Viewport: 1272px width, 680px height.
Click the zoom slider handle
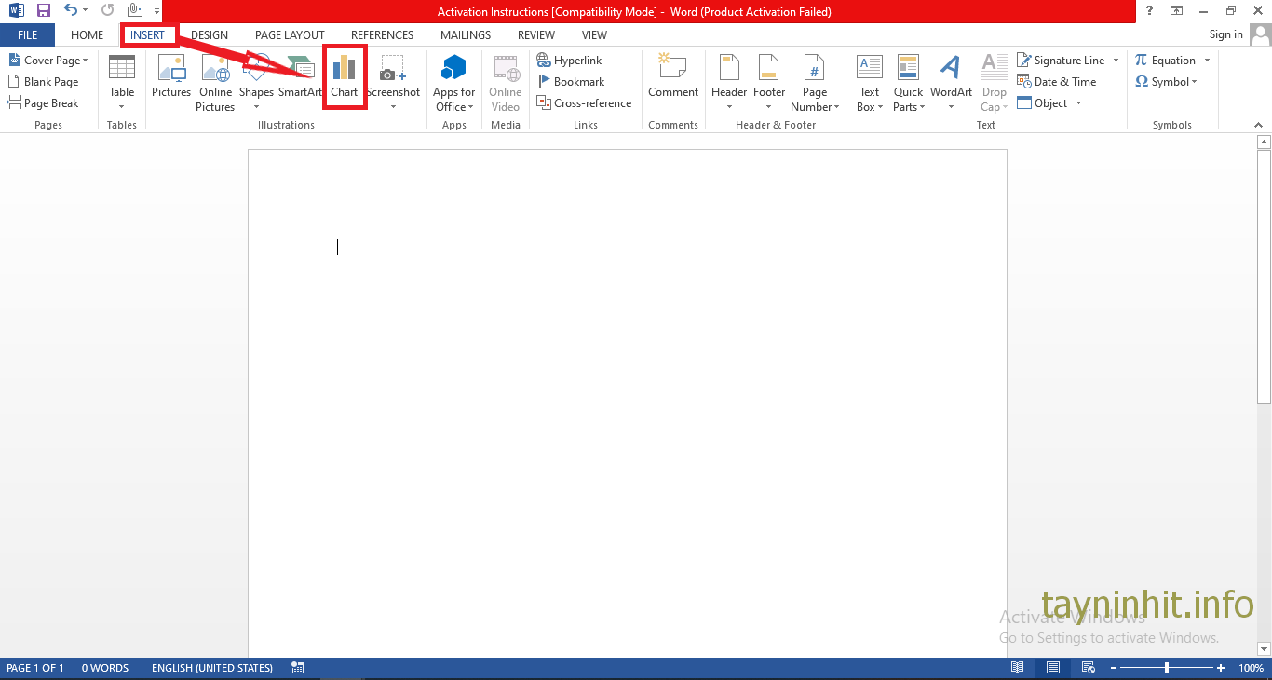coord(1167,668)
